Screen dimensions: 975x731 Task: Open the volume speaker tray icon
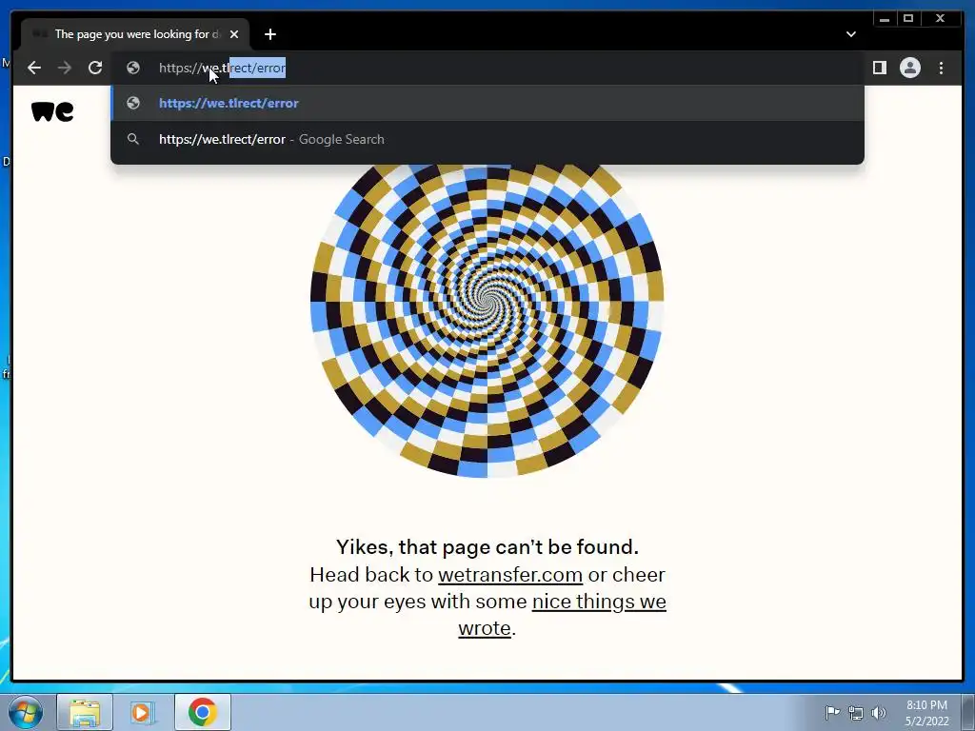click(879, 713)
